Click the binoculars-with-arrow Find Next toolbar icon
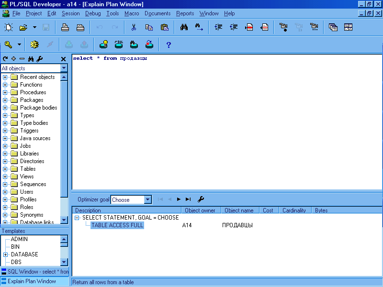Viewport: 383px width, 287px height. (x=199, y=27)
